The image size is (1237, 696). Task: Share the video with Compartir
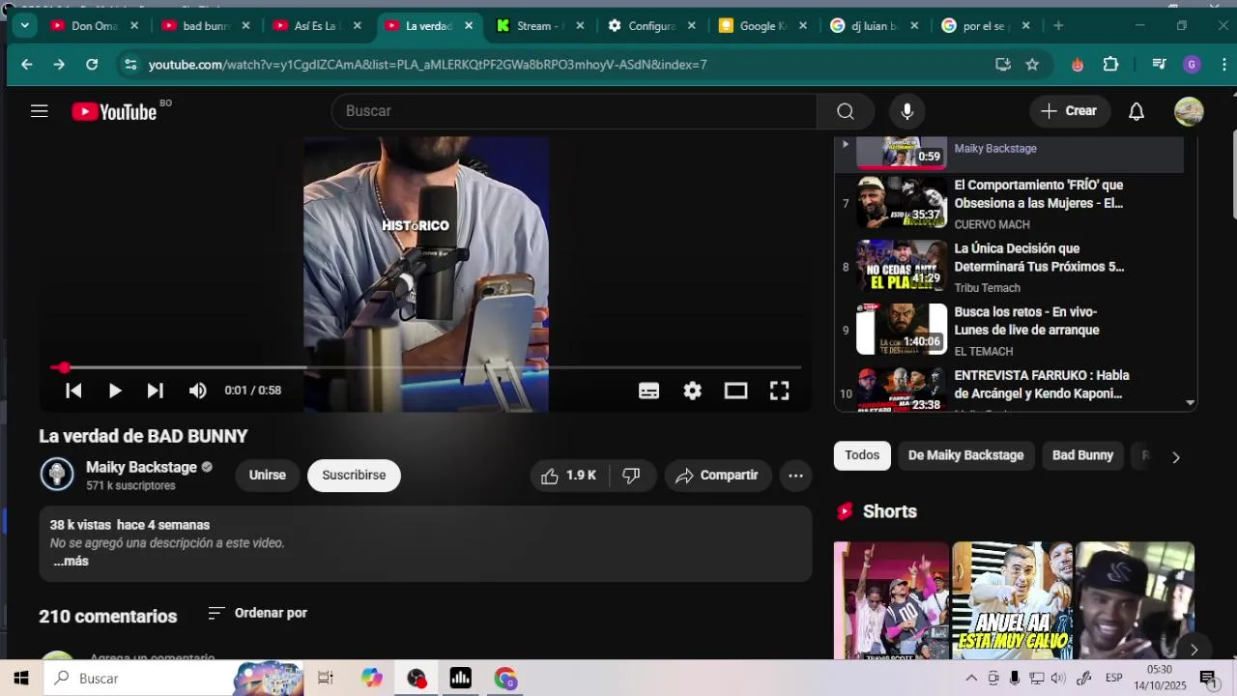[717, 476]
